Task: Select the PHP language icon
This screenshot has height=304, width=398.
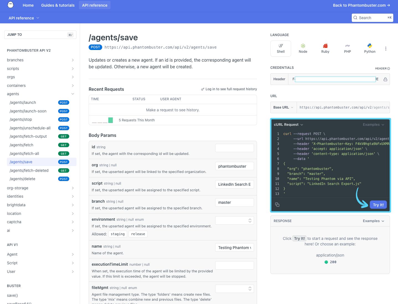Action: click(x=348, y=49)
